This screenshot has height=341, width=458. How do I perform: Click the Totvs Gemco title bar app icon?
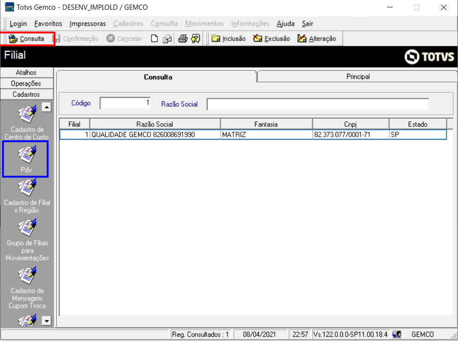pos(9,7)
